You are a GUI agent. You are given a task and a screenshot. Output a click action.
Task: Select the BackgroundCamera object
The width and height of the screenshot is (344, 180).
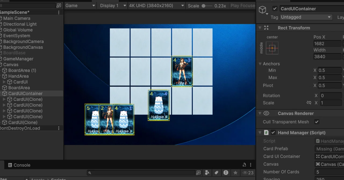(x=23, y=41)
